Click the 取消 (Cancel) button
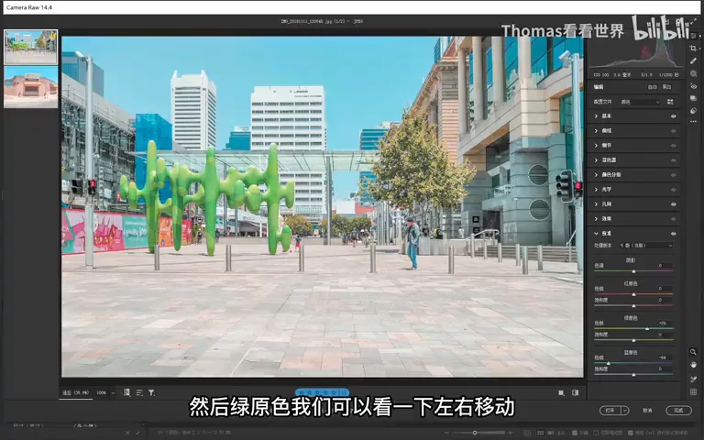The width and height of the screenshot is (704, 440). [647, 411]
